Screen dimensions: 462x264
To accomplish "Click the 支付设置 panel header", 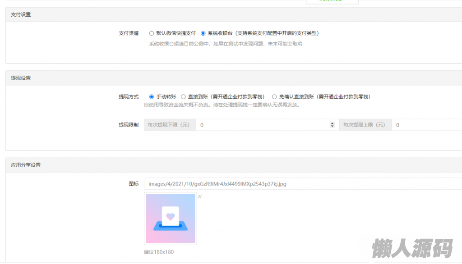I will [21, 14].
